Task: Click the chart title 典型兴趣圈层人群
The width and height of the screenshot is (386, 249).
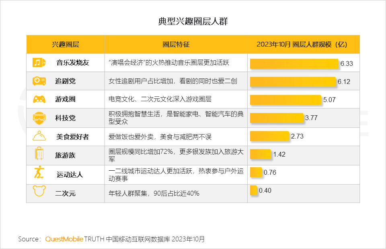Action: (193, 22)
